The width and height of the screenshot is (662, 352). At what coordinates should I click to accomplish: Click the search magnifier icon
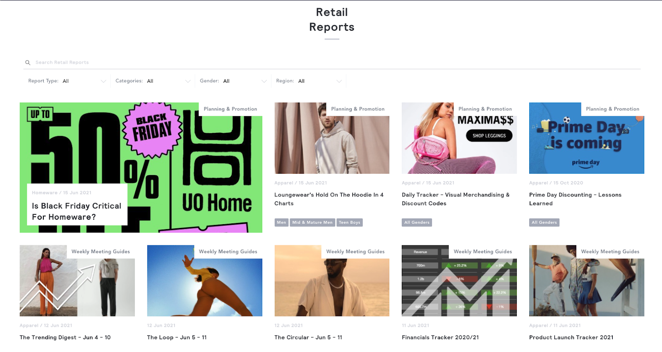click(28, 62)
